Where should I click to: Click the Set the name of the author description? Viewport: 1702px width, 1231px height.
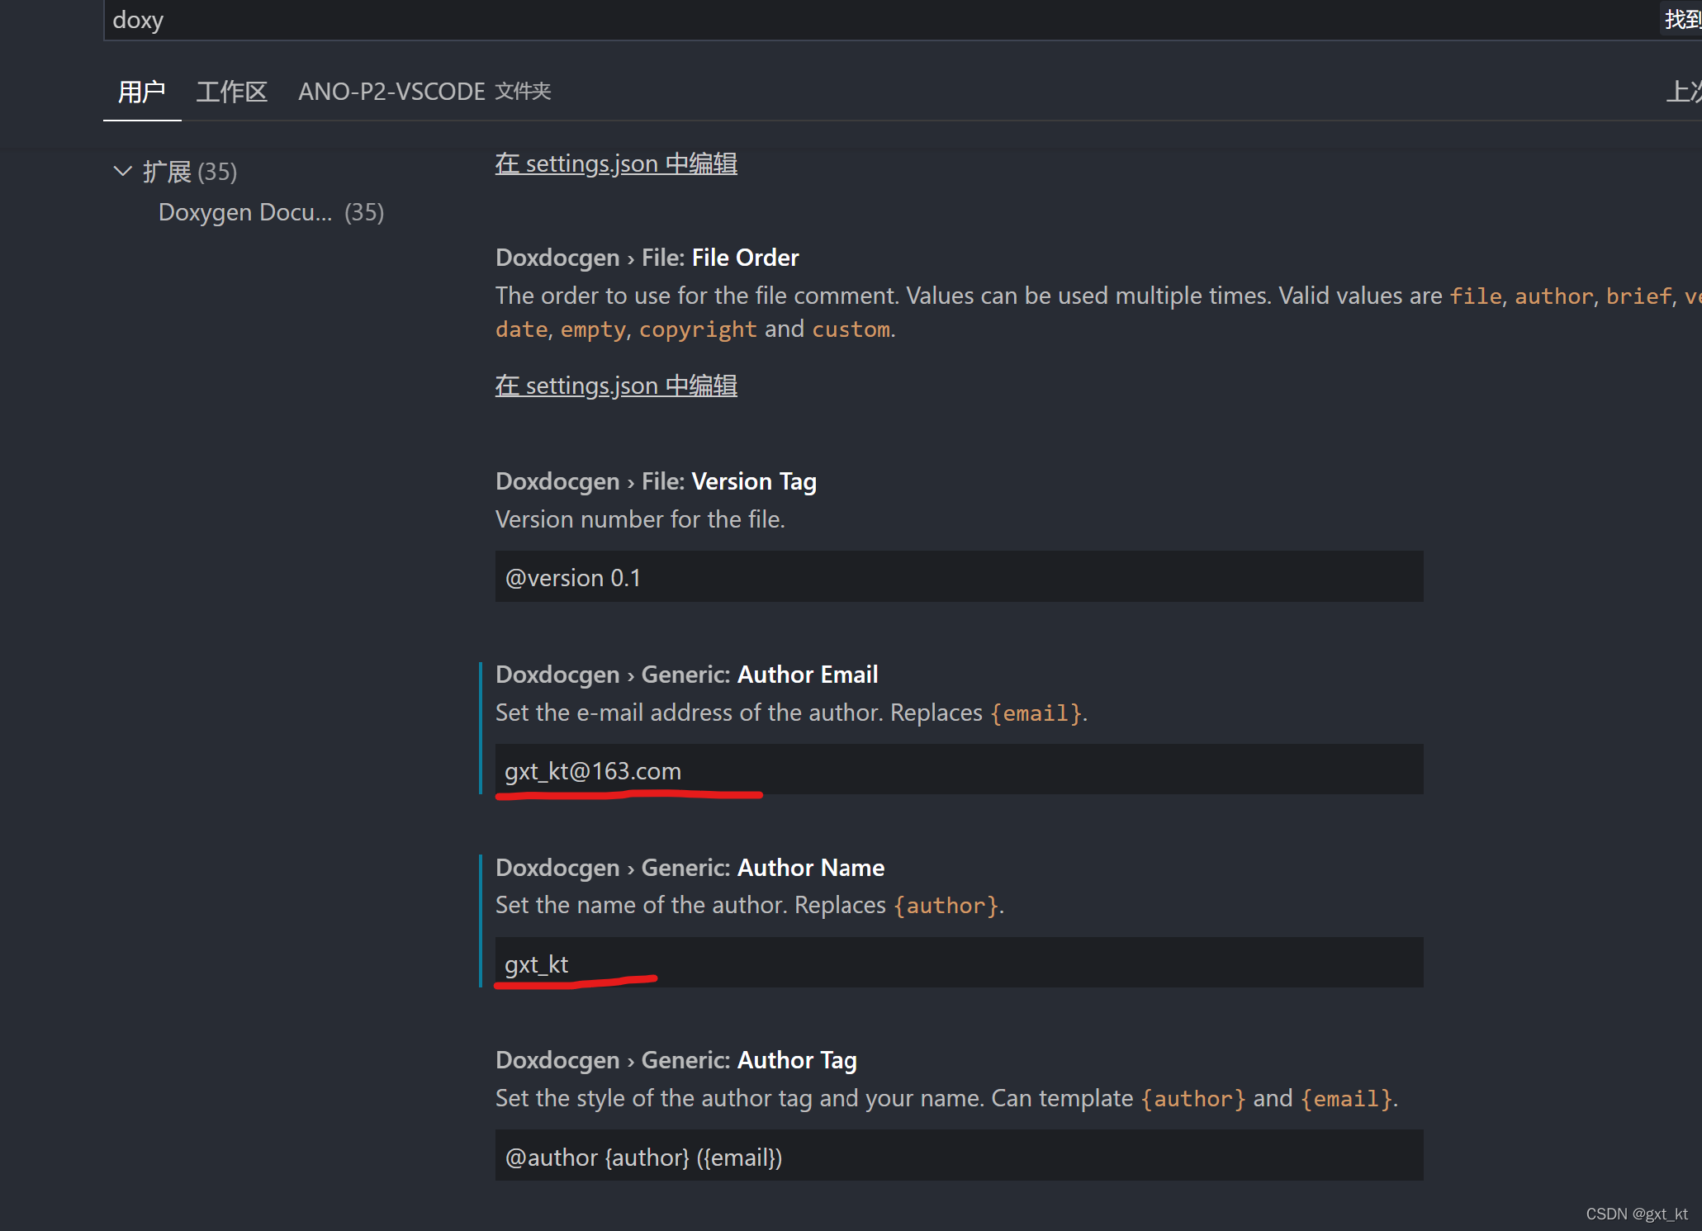[x=749, y=906]
